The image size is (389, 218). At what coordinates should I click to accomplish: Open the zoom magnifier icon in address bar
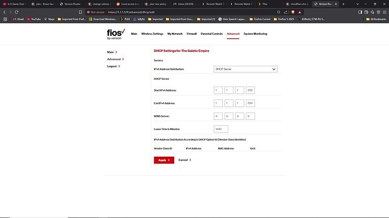[279, 12]
